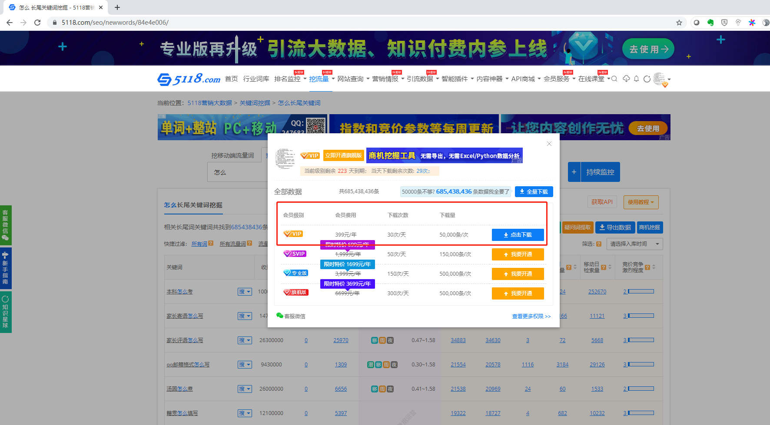Click help icon in 竞价竞争激烈程度 header
Screen dimensions: 770x425
[x=647, y=267]
